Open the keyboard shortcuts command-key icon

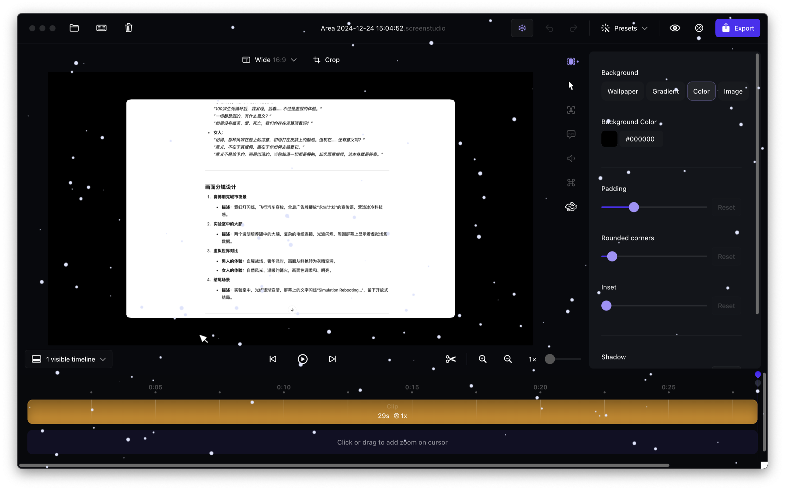571,183
